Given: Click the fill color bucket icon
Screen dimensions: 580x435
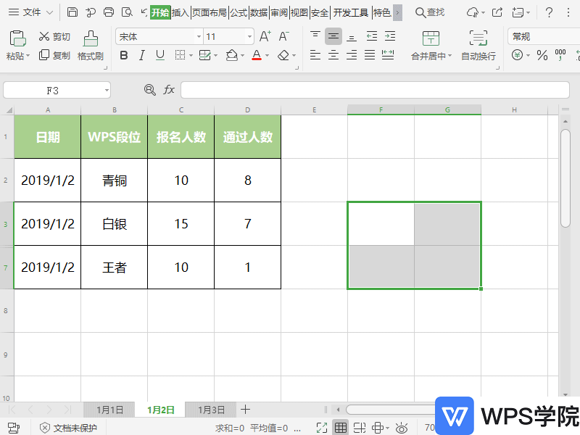Looking at the screenshot, I should tap(231, 56).
